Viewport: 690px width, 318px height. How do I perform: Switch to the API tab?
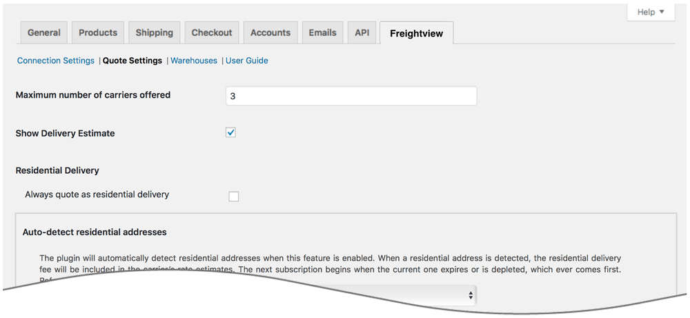pos(362,32)
